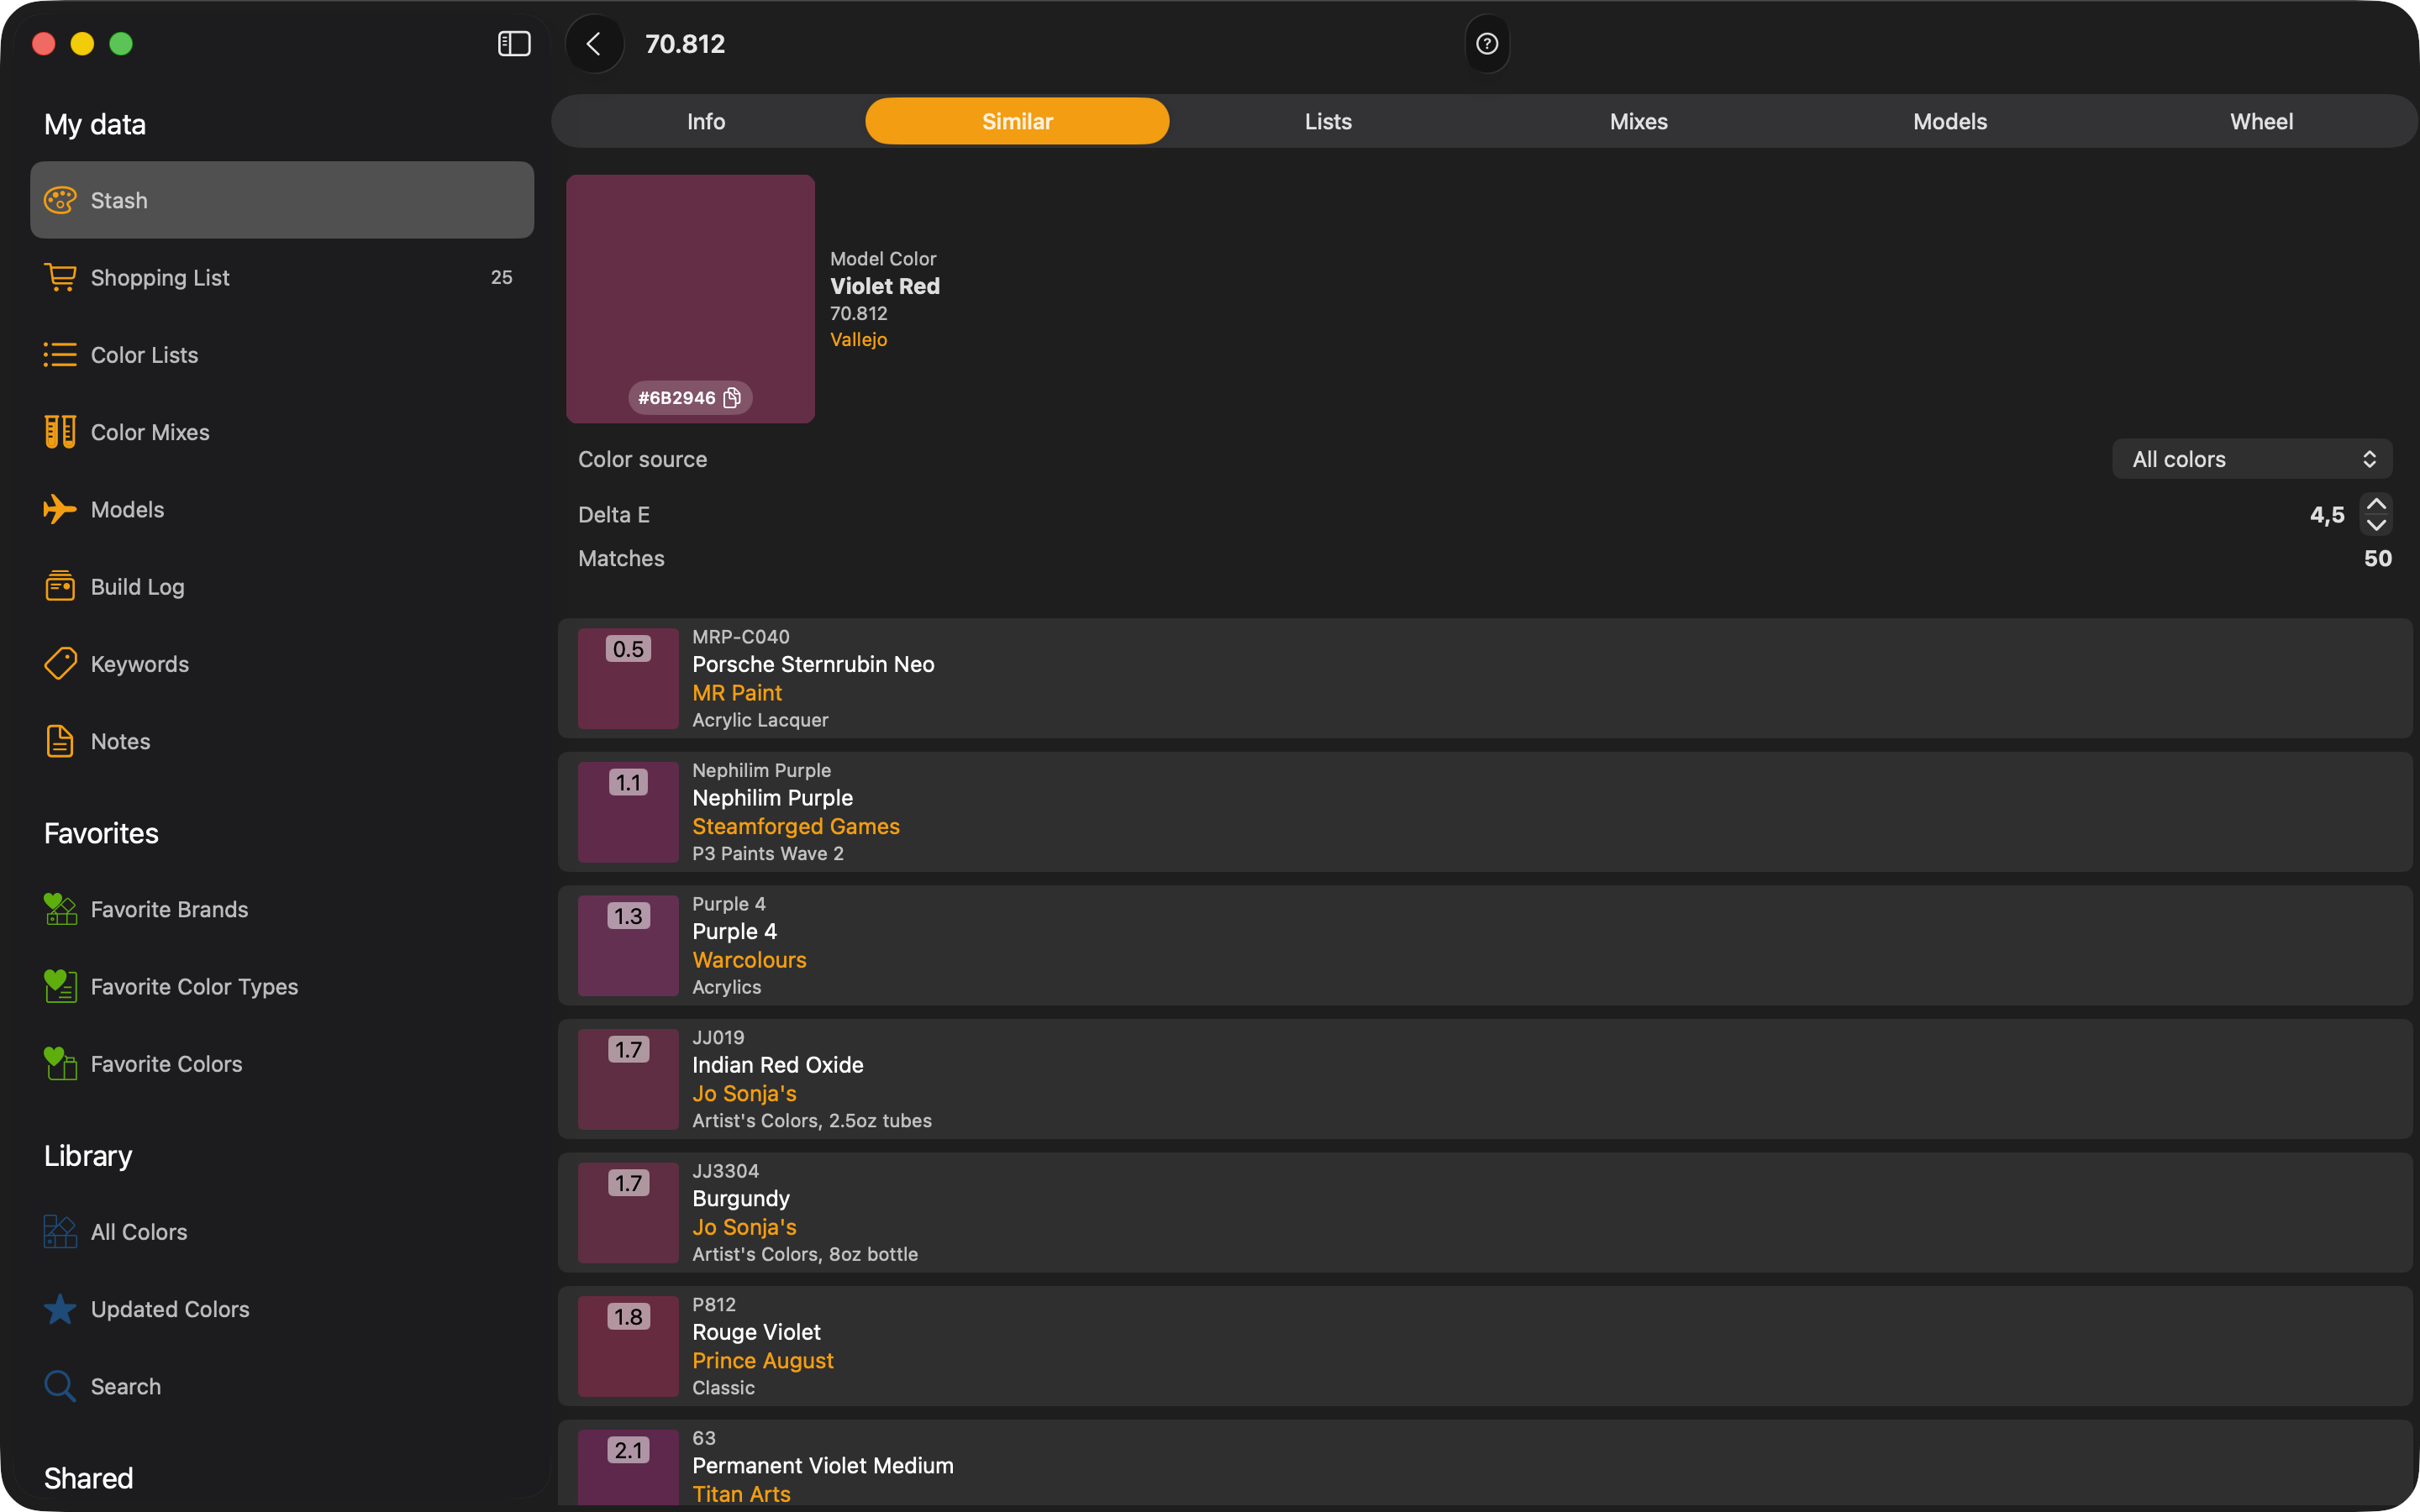Click the Stash palette icon
This screenshot has width=2420, height=1512.
click(x=60, y=200)
